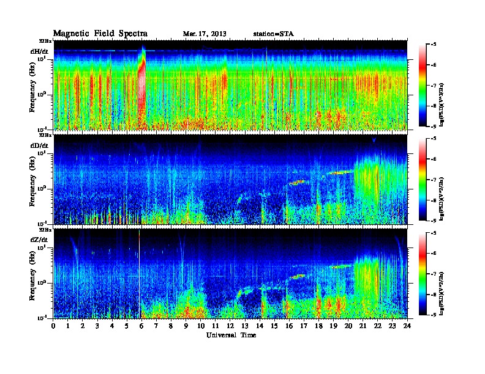Click the hour 21 tick label
This screenshot has height=374, width=485.
[x=363, y=326]
